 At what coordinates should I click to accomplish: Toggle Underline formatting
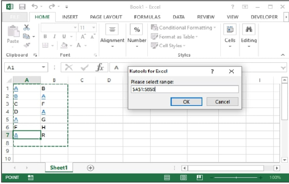point(64,36)
